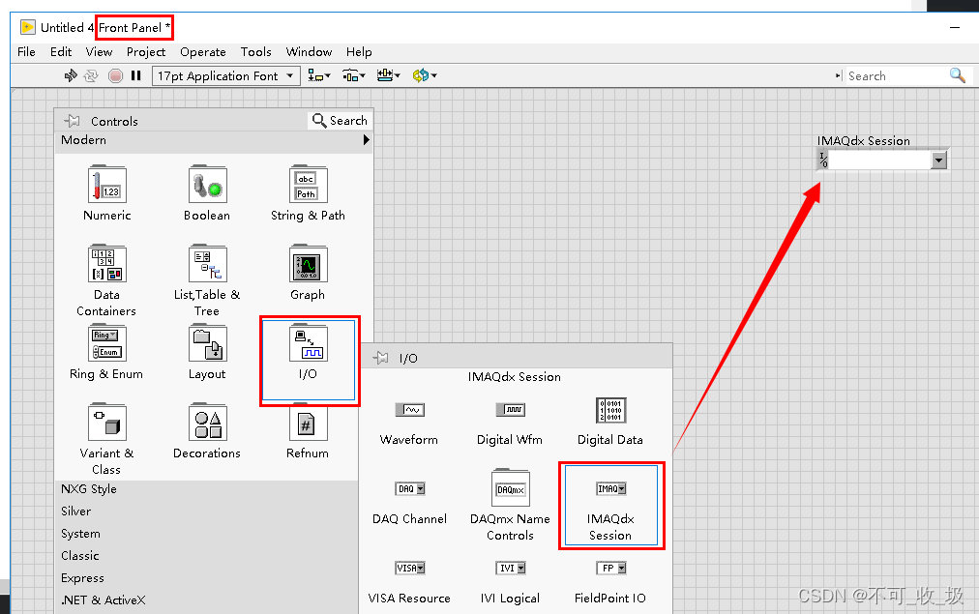
Task: Click Search button in Controls palette
Action: (x=340, y=121)
